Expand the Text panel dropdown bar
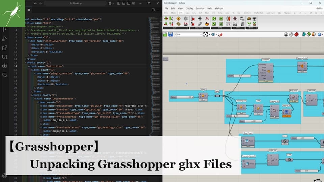Image resolution: width=324 pixels, height=182 pixels. point(239,28)
